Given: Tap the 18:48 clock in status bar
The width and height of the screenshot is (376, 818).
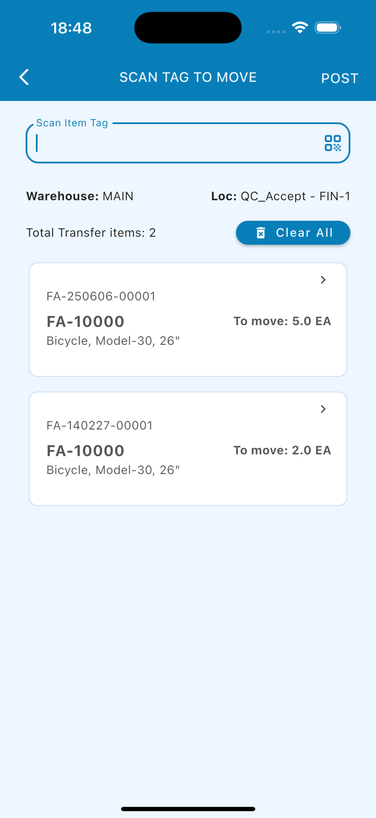Looking at the screenshot, I should pos(71,28).
